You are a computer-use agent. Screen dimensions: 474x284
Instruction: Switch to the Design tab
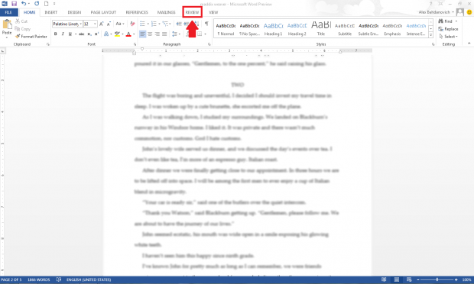[x=74, y=12]
